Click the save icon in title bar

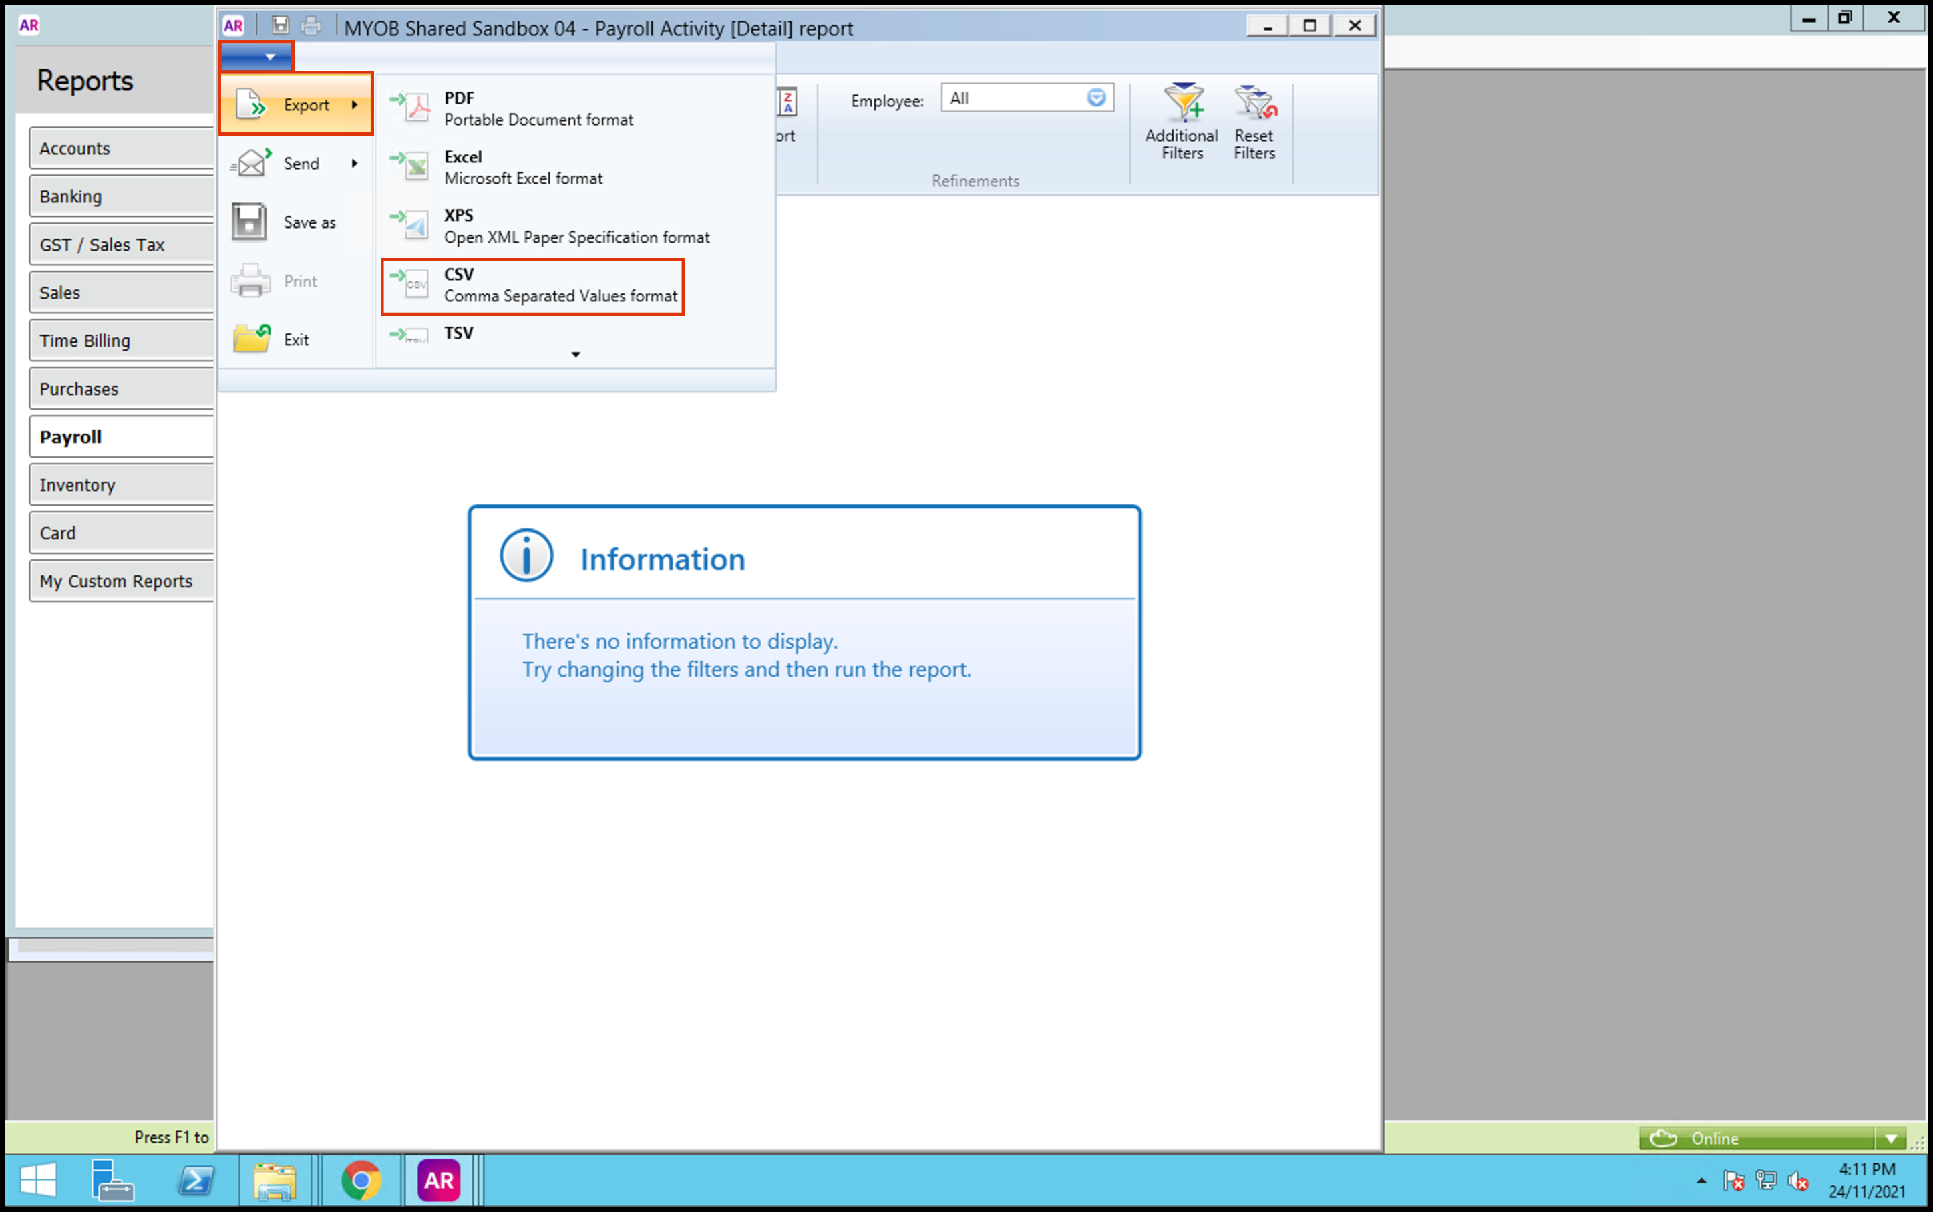280,25
